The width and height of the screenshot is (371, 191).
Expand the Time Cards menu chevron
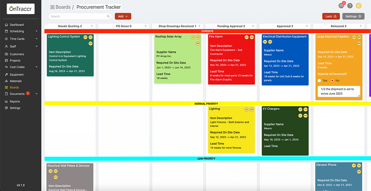pos(36,39)
